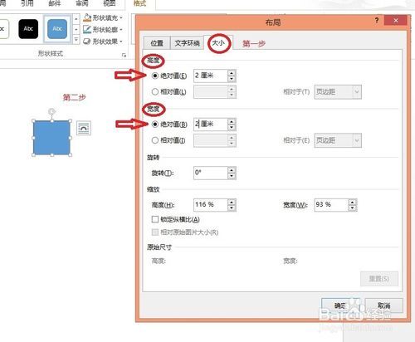Switch to the Position (位置) tab
Image resolution: width=415 pixels, height=342 pixels.
click(x=157, y=43)
